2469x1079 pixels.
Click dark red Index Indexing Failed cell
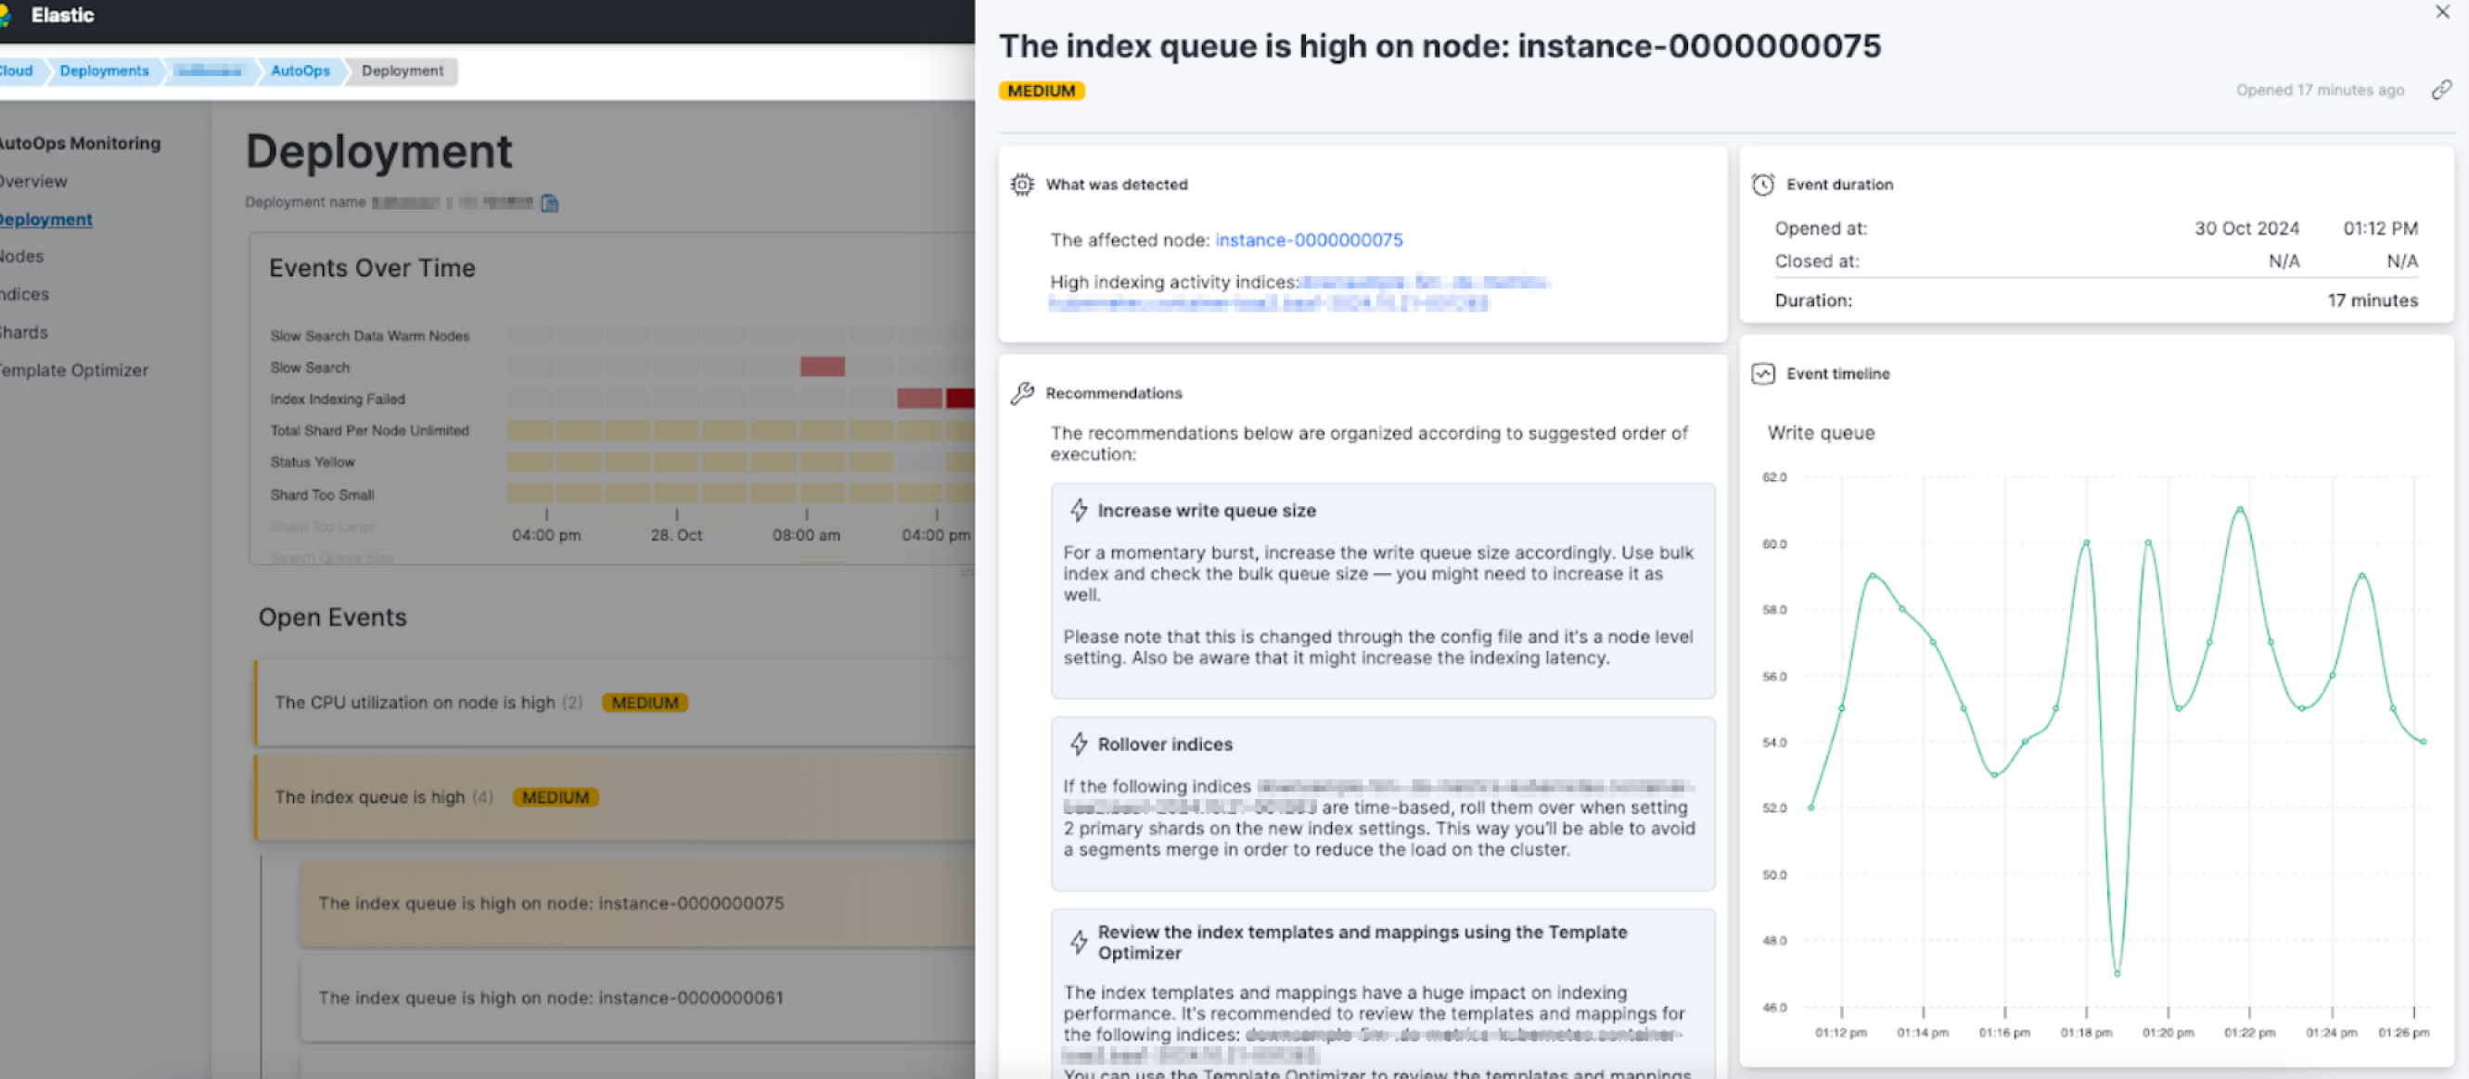click(x=959, y=399)
